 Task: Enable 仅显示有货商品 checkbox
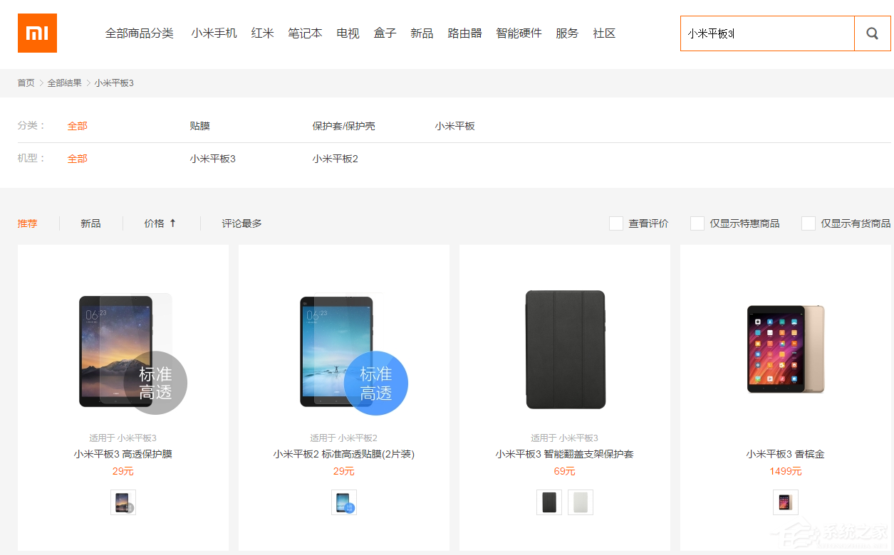(809, 223)
